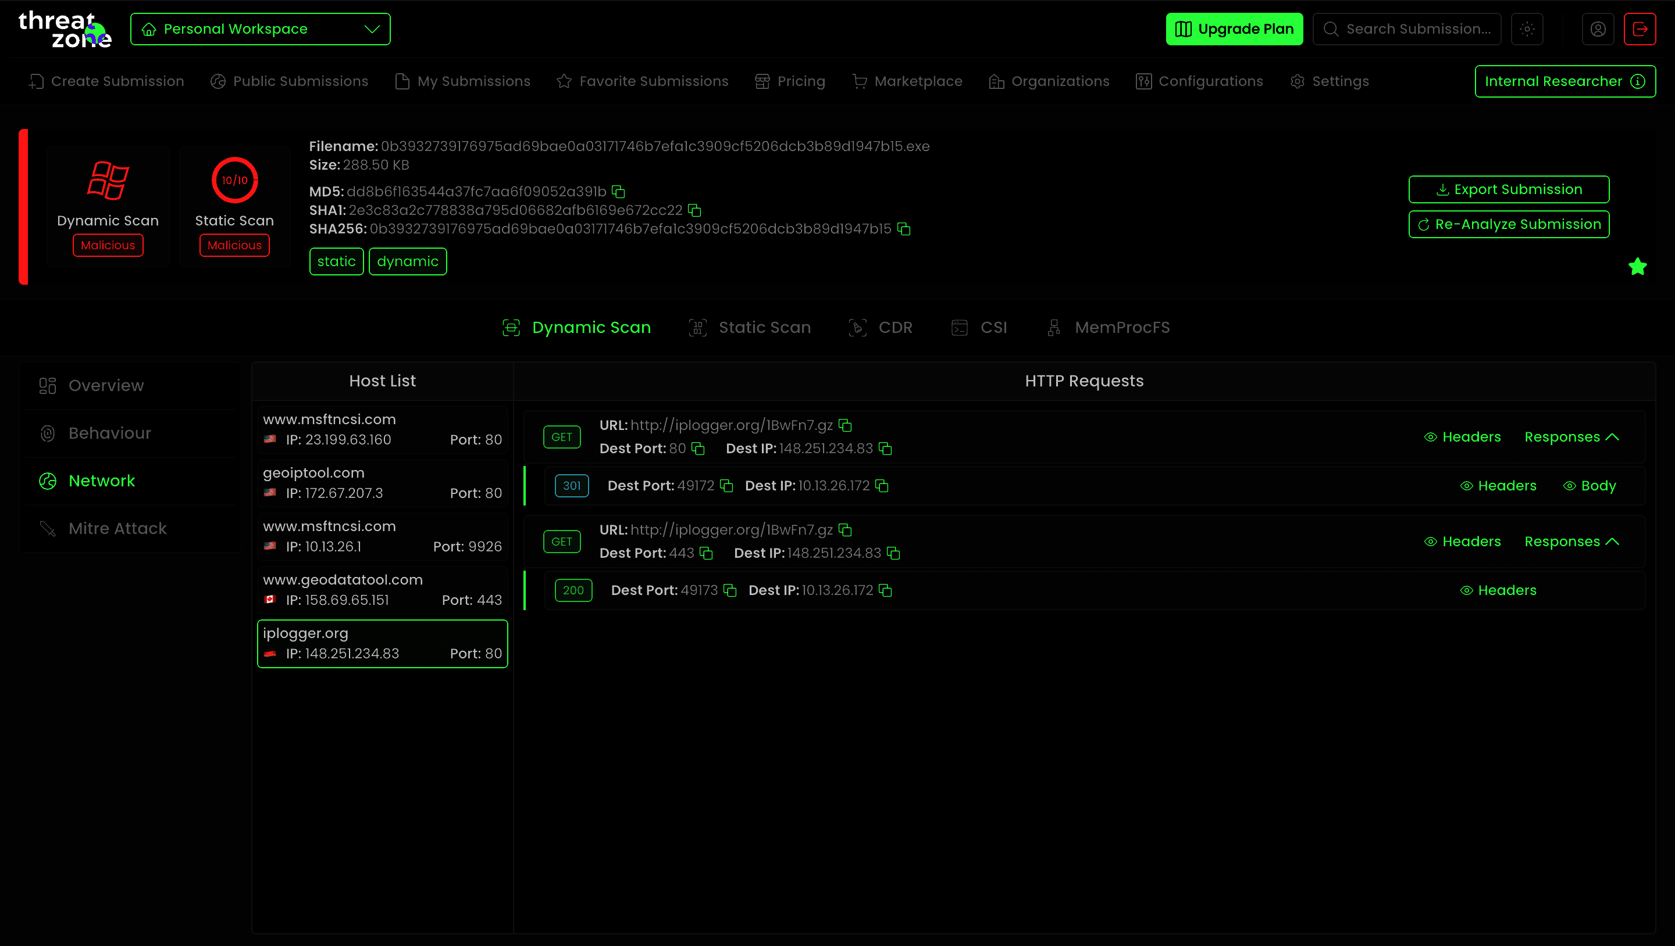Viewport: 1675px width, 946px height.
Task: Show Headers for the 301 response
Action: coord(1498,486)
